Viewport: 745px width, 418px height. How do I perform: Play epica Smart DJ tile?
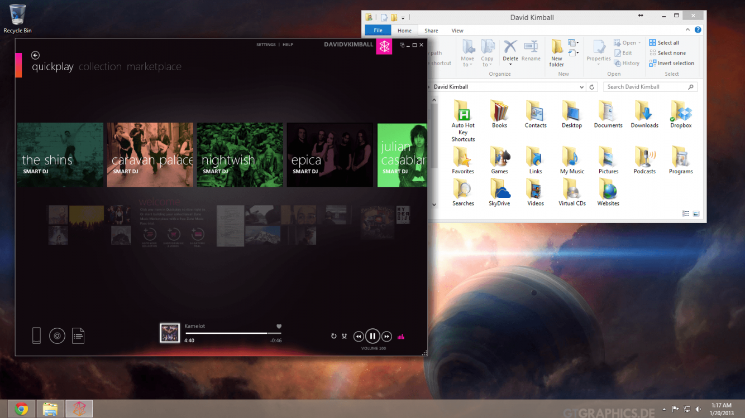click(x=329, y=155)
